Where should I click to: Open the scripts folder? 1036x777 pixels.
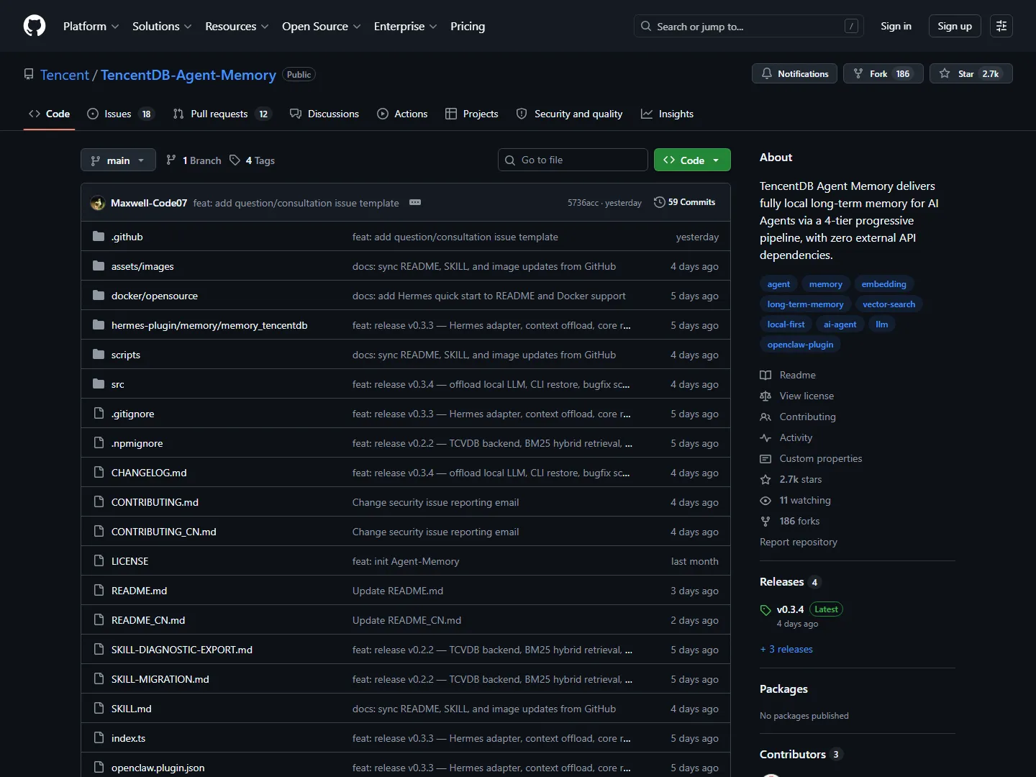point(125,355)
